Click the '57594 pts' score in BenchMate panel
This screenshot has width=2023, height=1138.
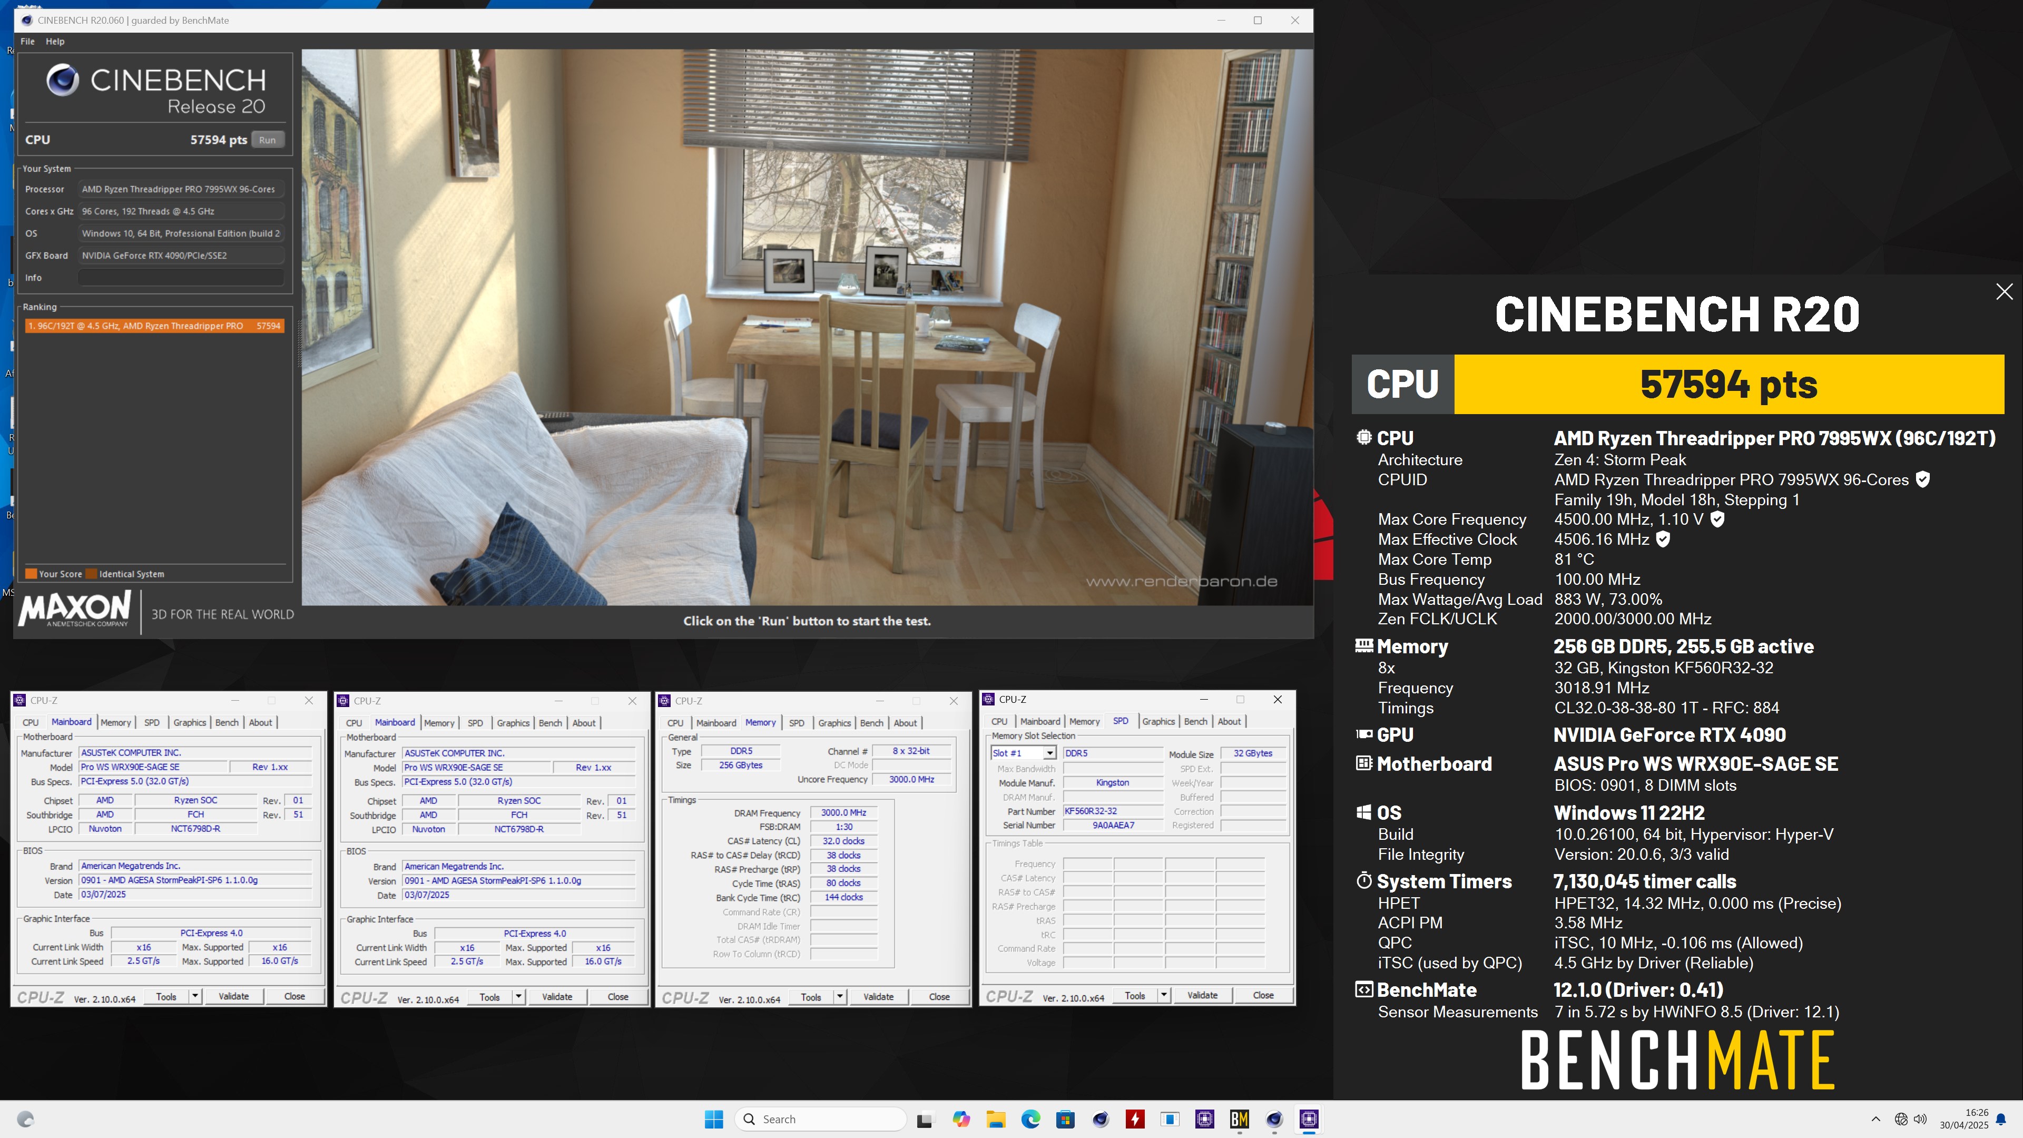1729,384
